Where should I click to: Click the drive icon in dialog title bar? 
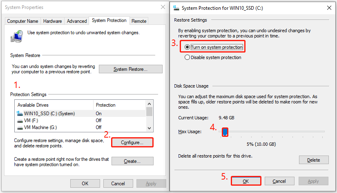tap(176, 7)
